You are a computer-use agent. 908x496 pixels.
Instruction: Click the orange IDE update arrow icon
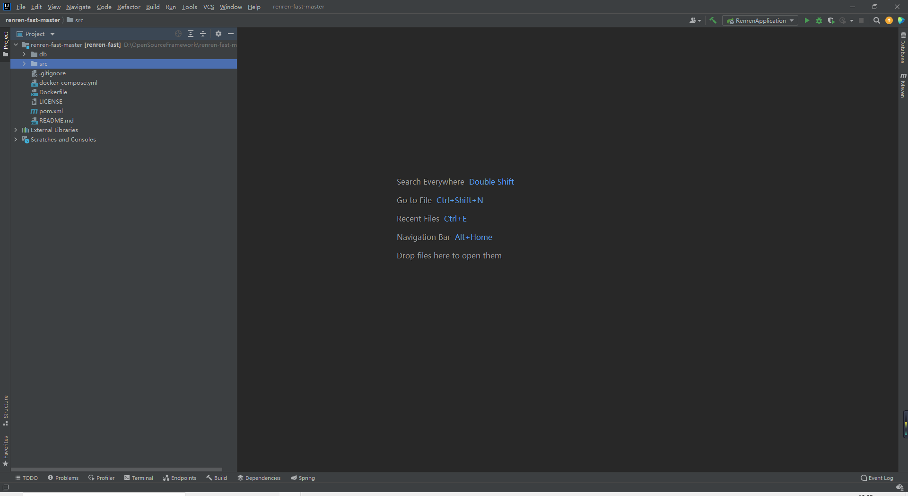coord(889,20)
